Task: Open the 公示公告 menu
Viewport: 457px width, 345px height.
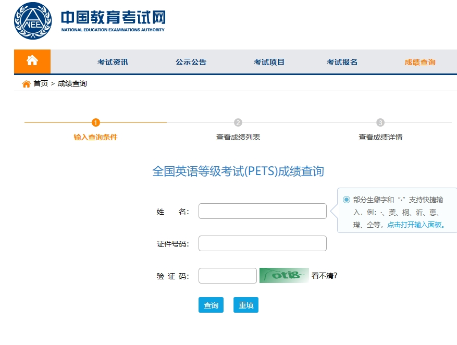Action: click(x=191, y=62)
